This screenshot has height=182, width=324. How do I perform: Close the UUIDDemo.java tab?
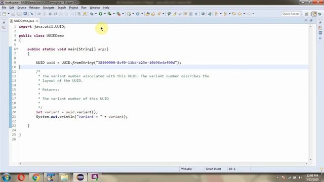pyautogui.click(x=37, y=21)
